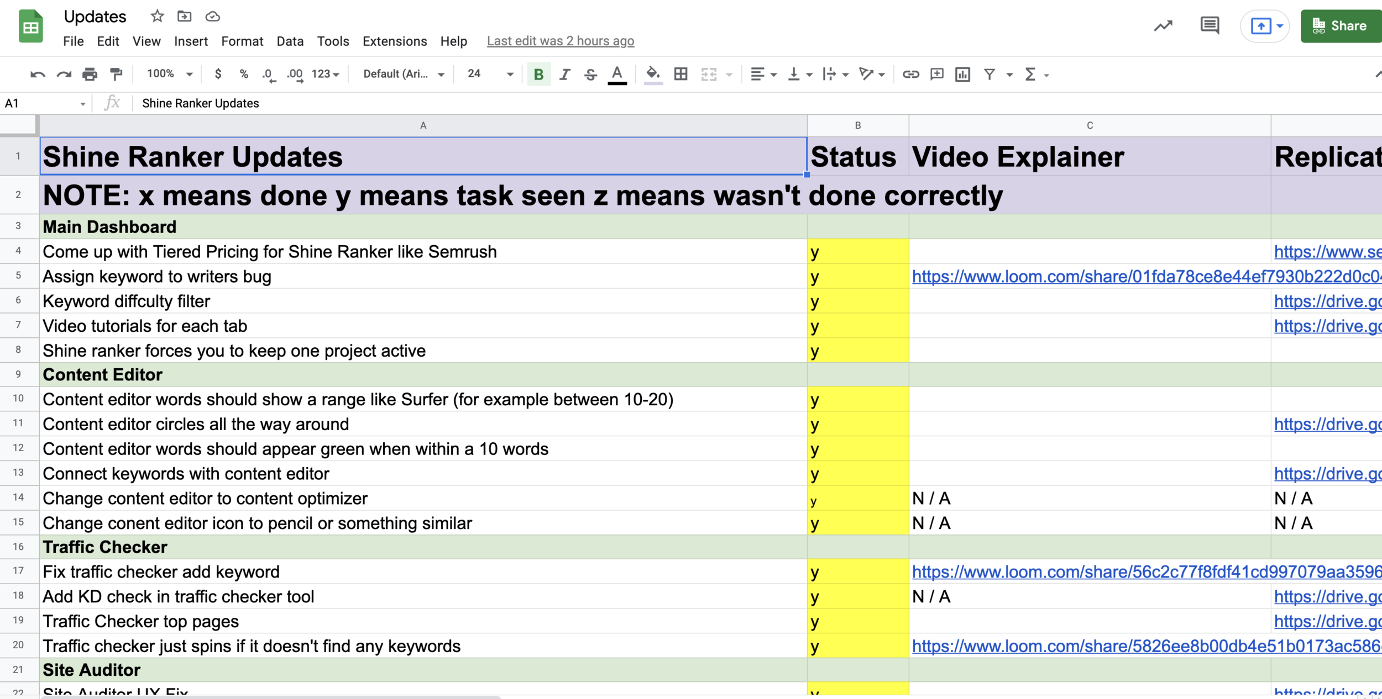Viewport: 1382px width, 699px height.
Task: Click the Extensions menu item
Action: click(394, 41)
